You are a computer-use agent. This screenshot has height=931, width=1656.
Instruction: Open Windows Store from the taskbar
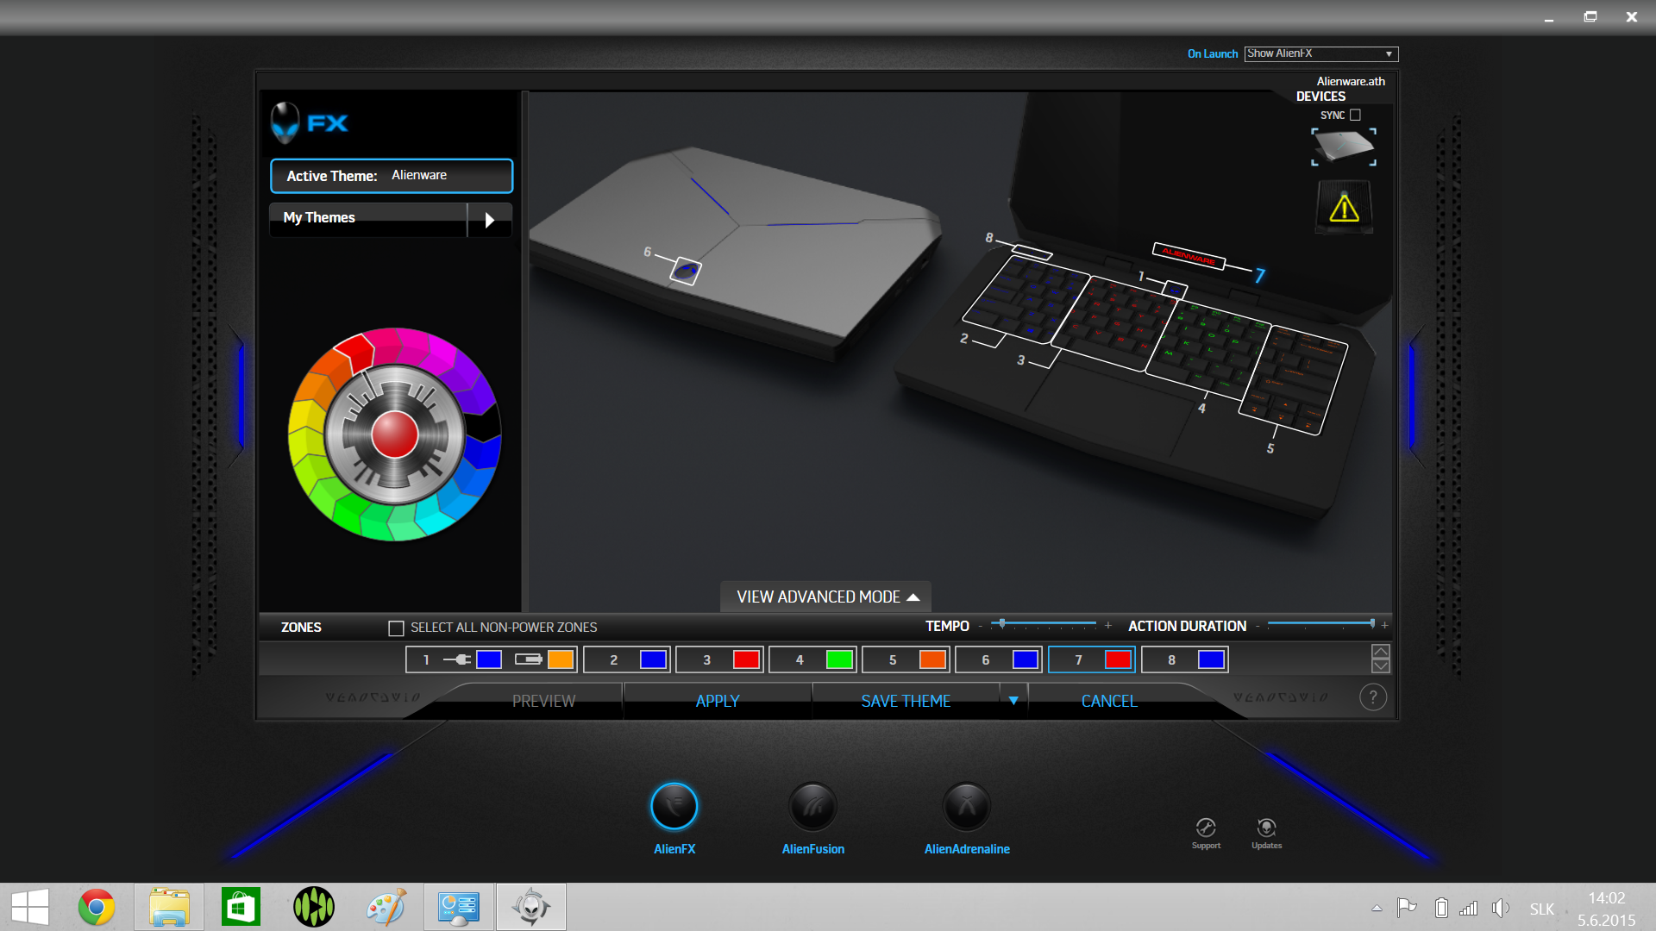pyautogui.click(x=241, y=907)
